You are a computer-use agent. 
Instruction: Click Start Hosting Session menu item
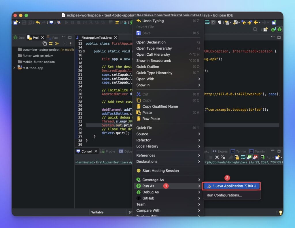pos(168,171)
